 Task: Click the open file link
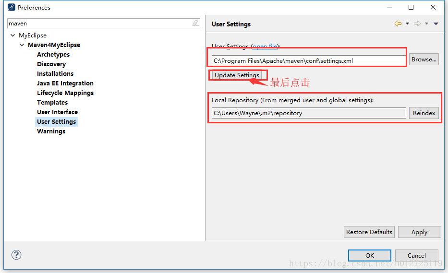[265, 46]
